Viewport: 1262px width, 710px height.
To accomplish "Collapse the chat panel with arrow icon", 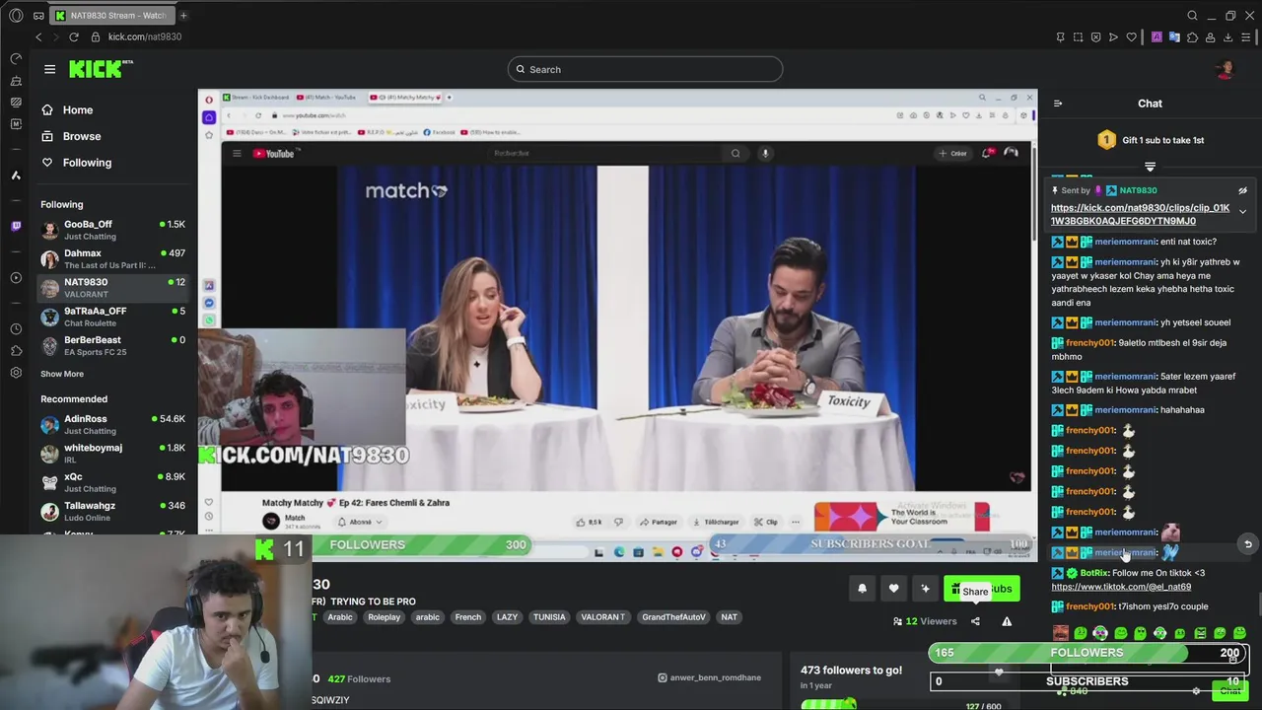I will coord(1058,104).
